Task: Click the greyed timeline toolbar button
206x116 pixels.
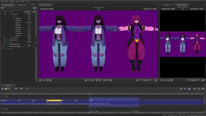Action: click(27, 89)
